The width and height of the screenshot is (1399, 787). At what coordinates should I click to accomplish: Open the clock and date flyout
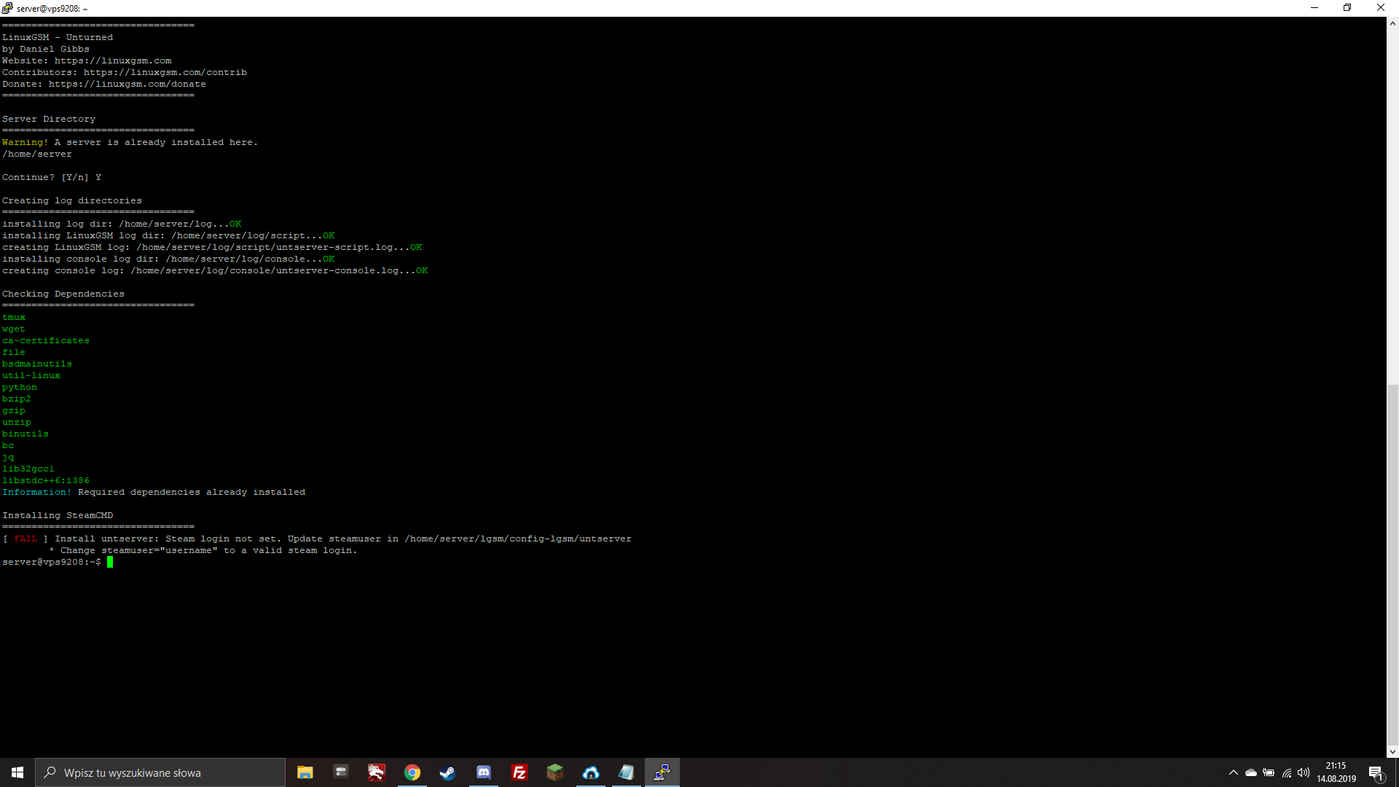pyautogui.click(x=1336, y=772)
